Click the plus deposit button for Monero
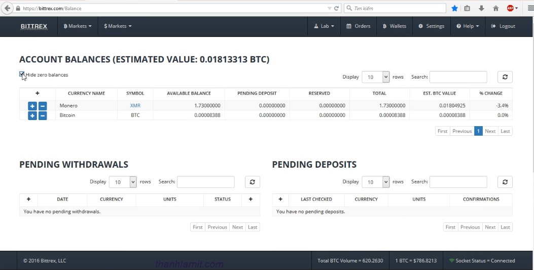534x270 pixels. 32,106
